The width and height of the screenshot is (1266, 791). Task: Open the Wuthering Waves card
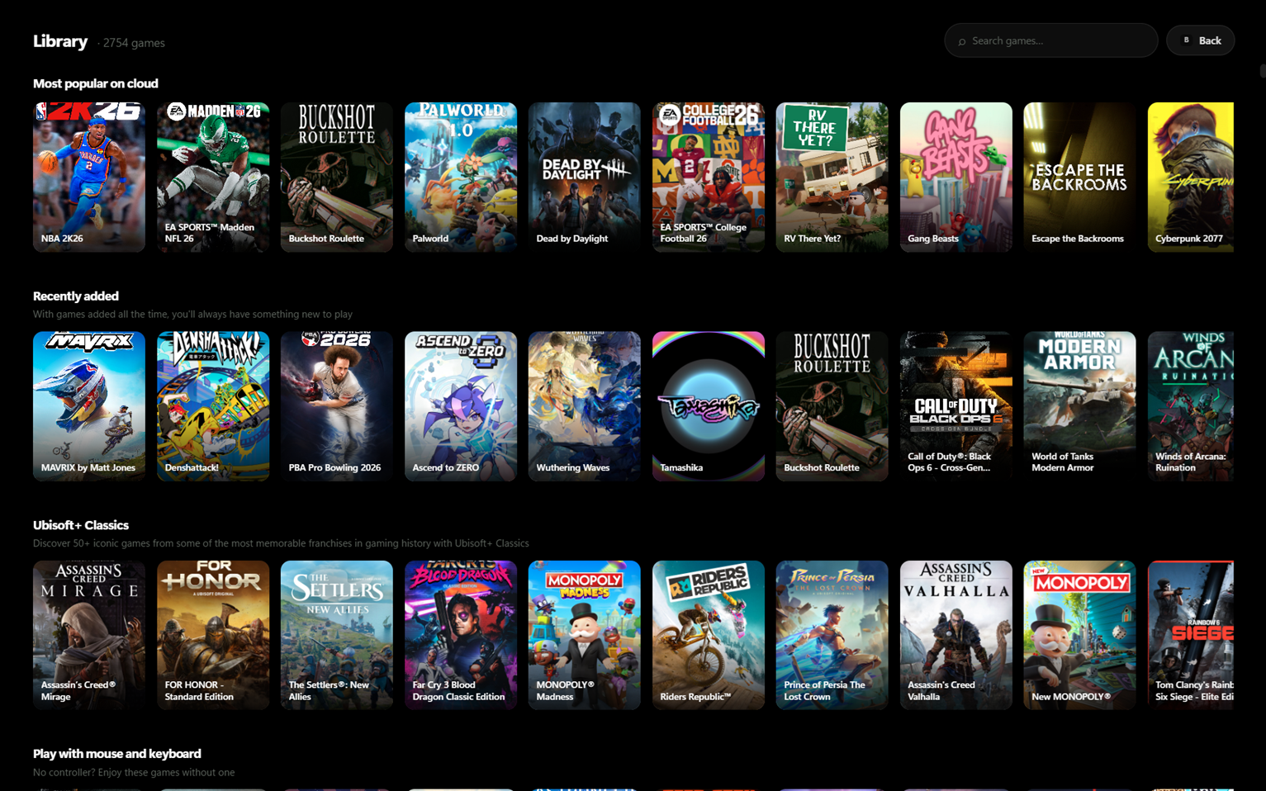[x=585, y=406]
